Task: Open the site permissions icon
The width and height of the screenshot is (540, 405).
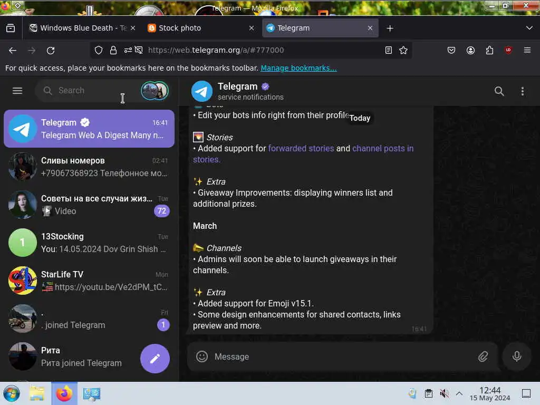Action: [x=128, y=50]
